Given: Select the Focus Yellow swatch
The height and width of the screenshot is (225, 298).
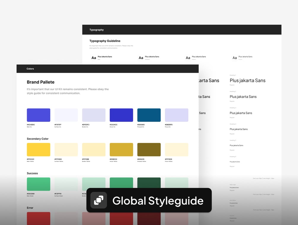Looking at the screenshot, I should click(176, 150).
